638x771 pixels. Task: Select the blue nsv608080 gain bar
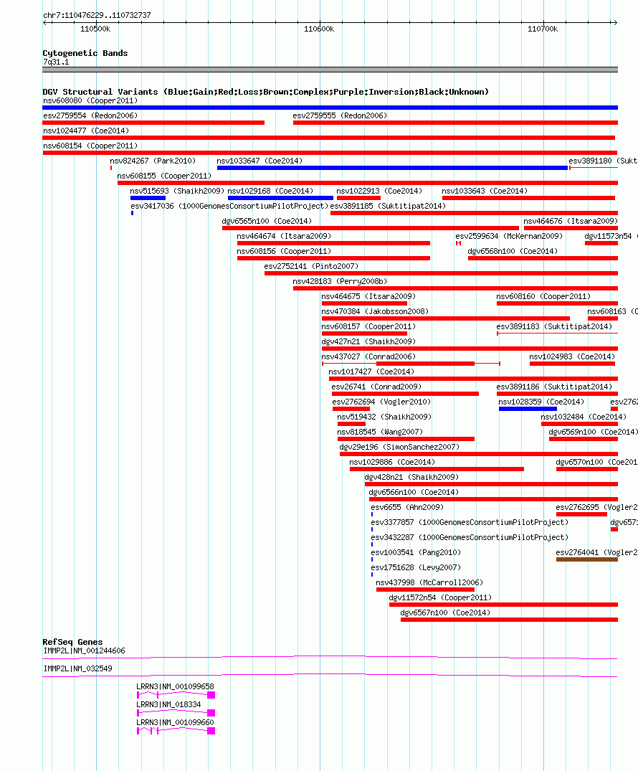(330, 108)
